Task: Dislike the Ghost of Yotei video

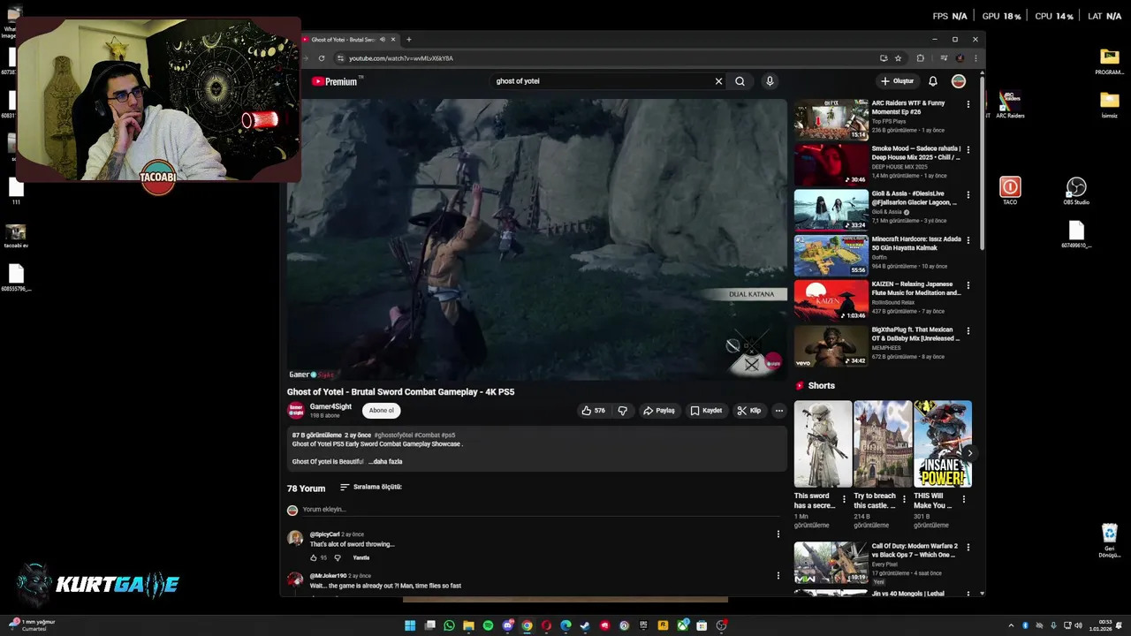Action: click(623, 411)
